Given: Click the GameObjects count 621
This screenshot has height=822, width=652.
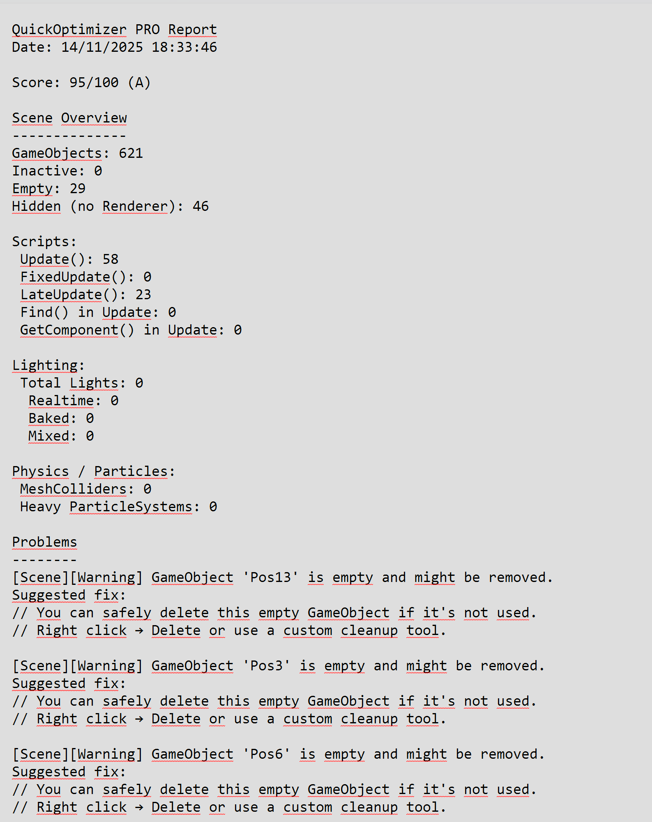Looking at the screenshot, I should tap(131, 153).
